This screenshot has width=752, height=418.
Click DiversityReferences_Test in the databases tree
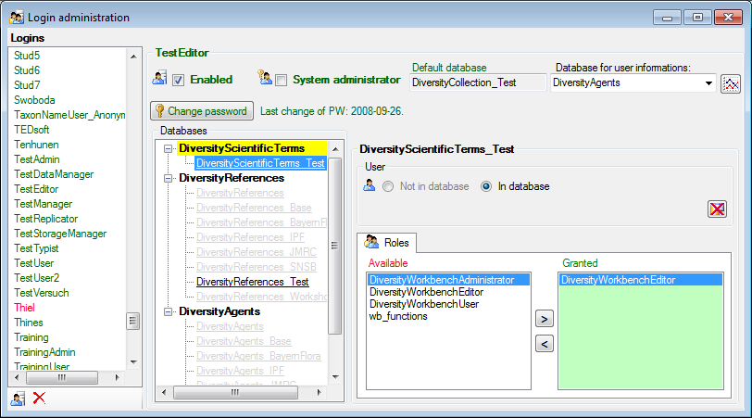[253, 282]
